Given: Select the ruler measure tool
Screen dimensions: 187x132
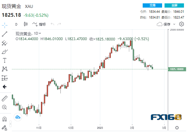Looking at the screenshot, I should pyautogui.click(x=5, y=98).
